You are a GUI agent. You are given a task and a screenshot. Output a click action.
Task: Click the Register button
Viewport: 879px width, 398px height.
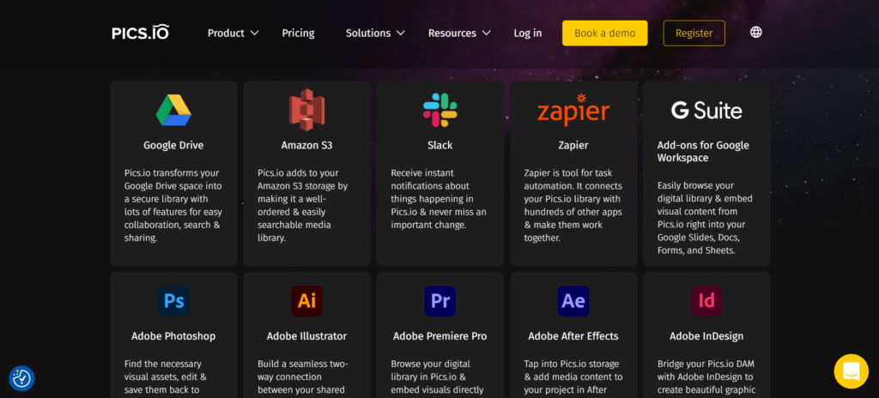point(694,33)
